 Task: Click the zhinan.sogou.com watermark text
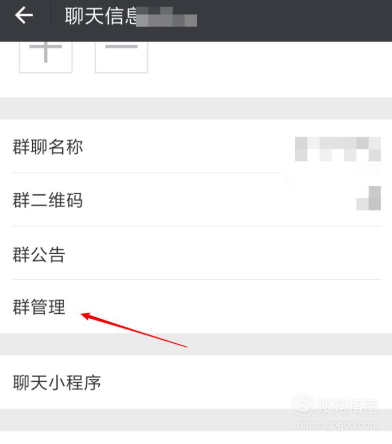coord(335,425)
